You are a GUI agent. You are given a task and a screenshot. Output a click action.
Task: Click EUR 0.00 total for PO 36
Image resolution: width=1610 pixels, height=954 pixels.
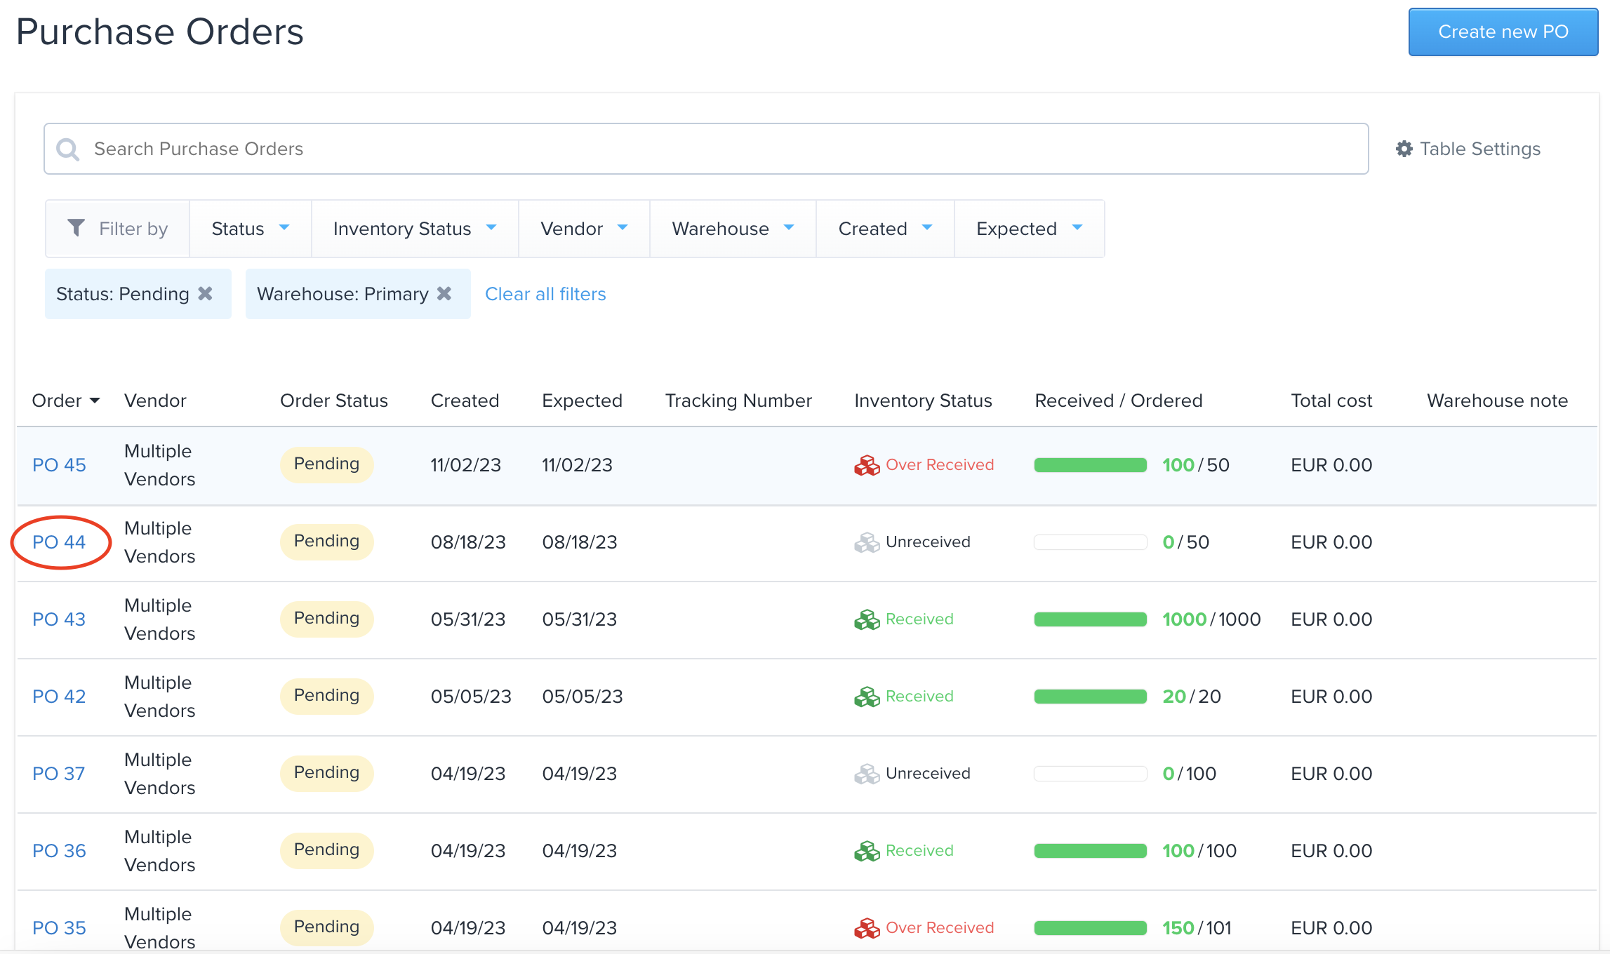1331,851
